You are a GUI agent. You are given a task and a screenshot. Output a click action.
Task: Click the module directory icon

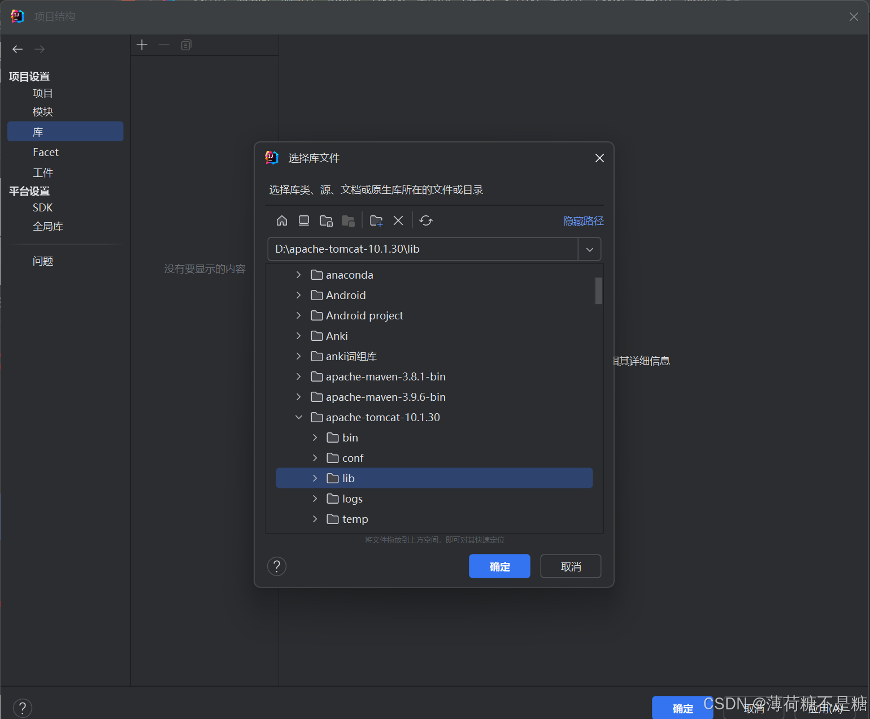(348, 220)
